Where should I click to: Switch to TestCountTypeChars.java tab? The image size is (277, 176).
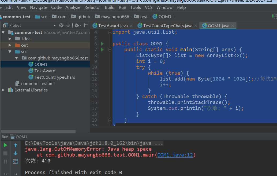click(x=167, y=26)
